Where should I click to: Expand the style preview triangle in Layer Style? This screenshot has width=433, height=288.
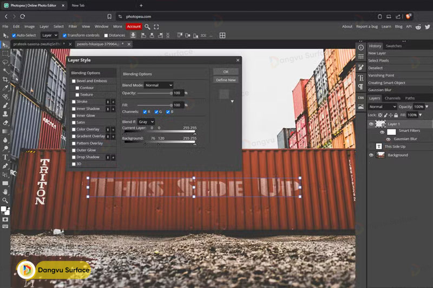pyautogui.click(x=232, y=102)
